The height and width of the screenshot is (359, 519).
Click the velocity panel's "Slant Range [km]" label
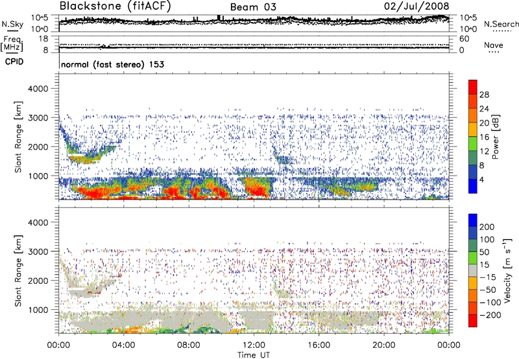point(18,270)
